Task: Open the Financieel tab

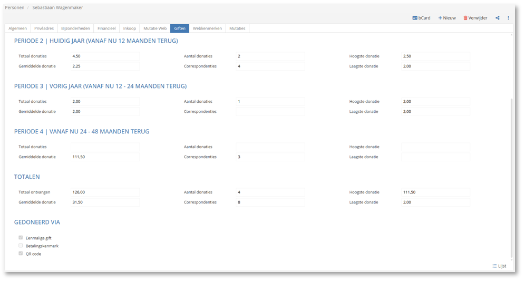Action: point(106,28)
